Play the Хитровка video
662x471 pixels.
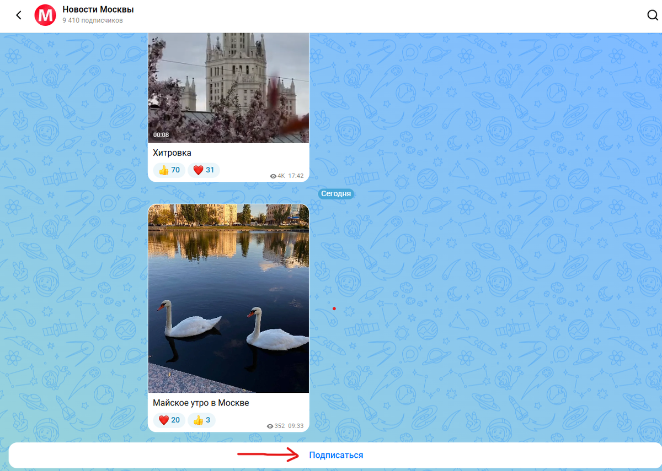(228, 88)
